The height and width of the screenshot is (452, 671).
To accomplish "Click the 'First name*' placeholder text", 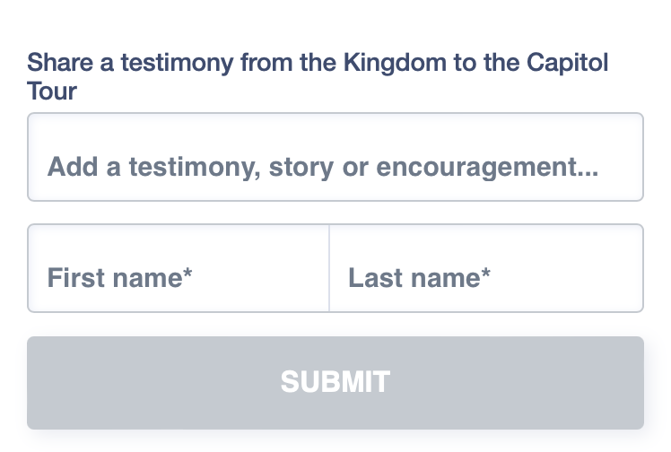I will [x=120, y=278].
